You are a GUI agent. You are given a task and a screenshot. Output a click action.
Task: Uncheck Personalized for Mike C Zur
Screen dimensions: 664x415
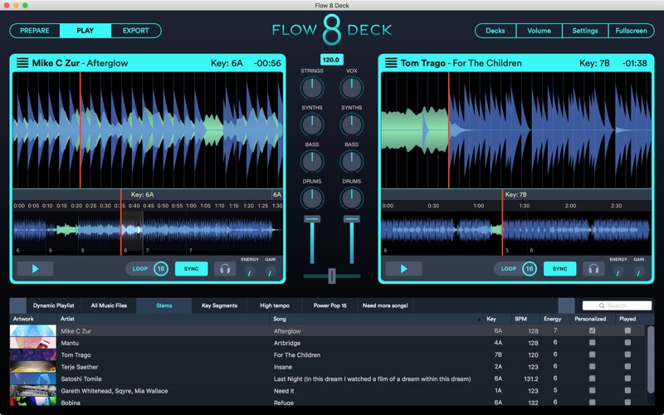592,330
